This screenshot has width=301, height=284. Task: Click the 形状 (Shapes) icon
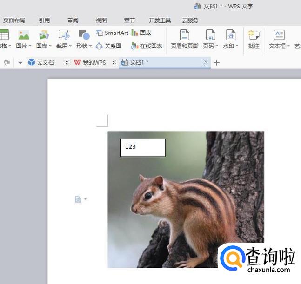84,35
